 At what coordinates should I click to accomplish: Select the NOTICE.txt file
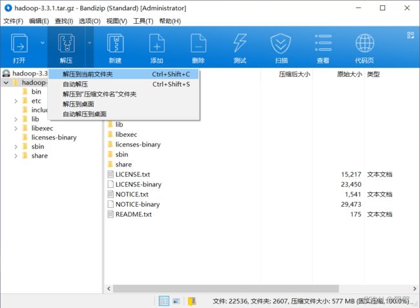point(128,194)
